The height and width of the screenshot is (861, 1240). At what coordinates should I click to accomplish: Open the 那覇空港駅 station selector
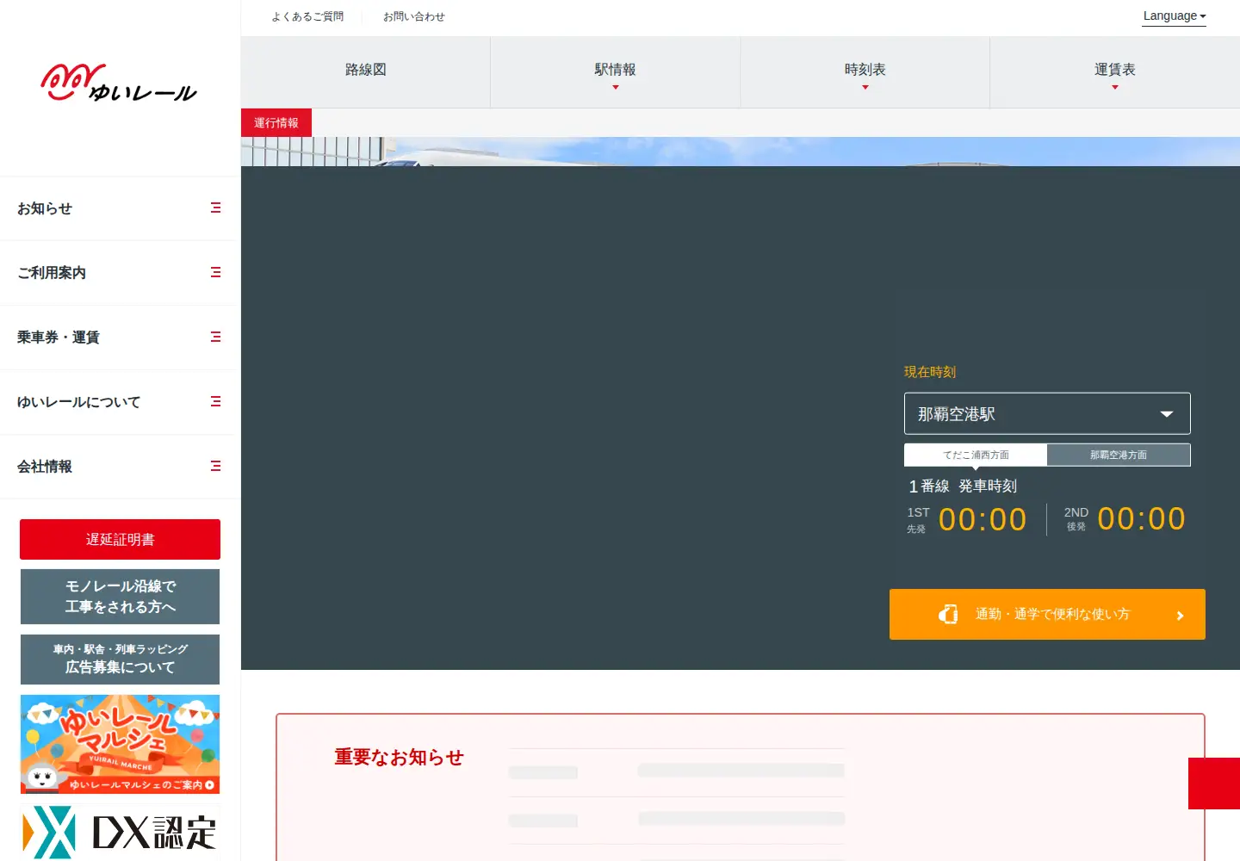pos(1047,414)
